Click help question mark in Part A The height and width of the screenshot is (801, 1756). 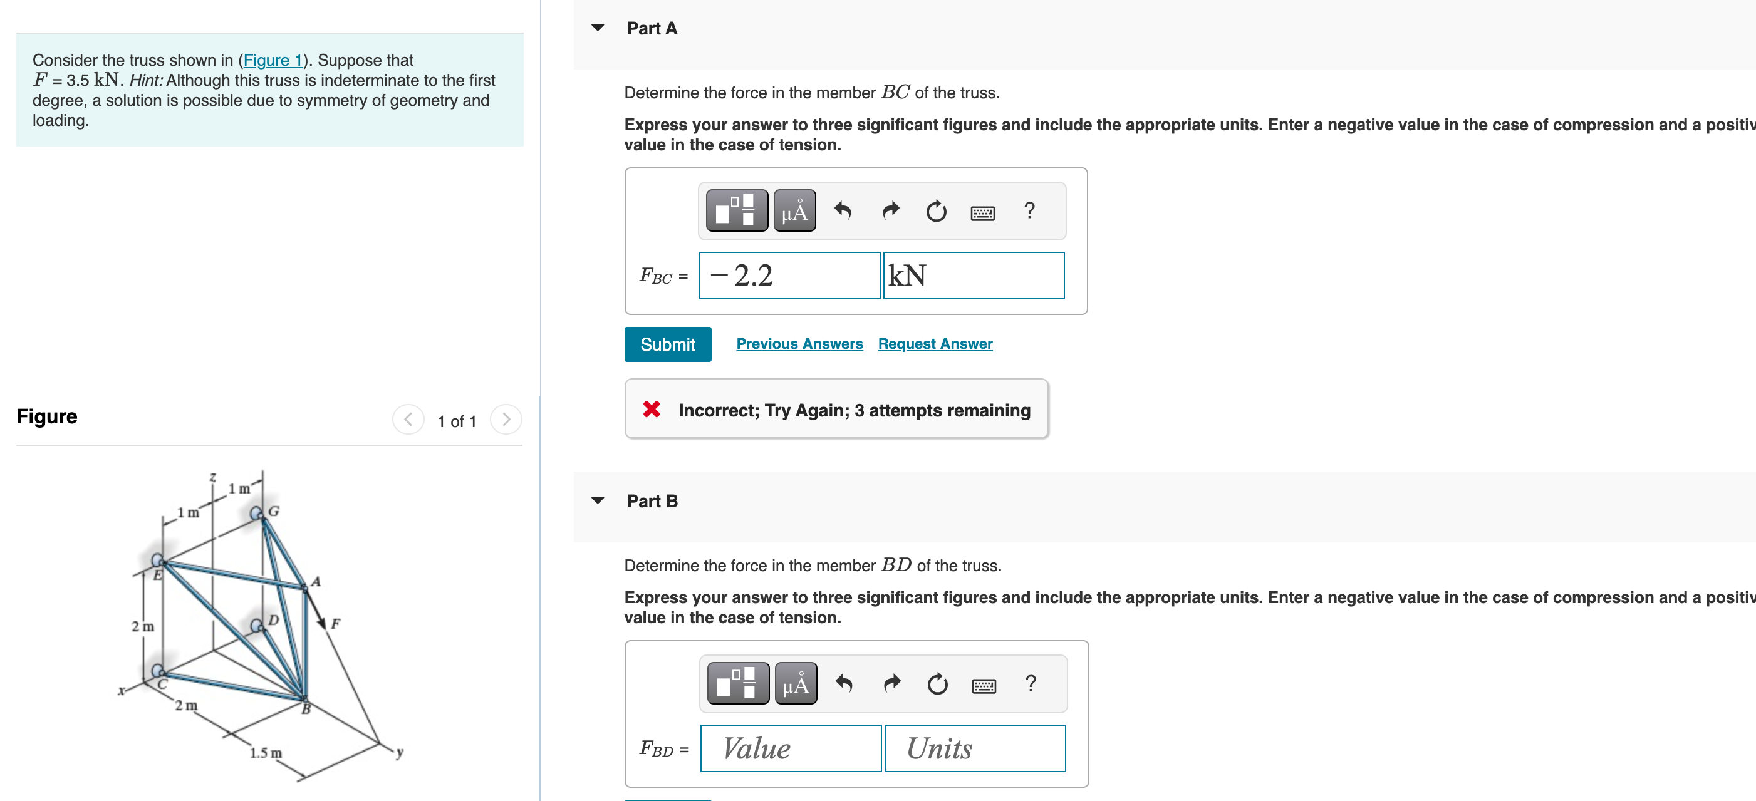pyautogui.click(x=1029, y=210)
